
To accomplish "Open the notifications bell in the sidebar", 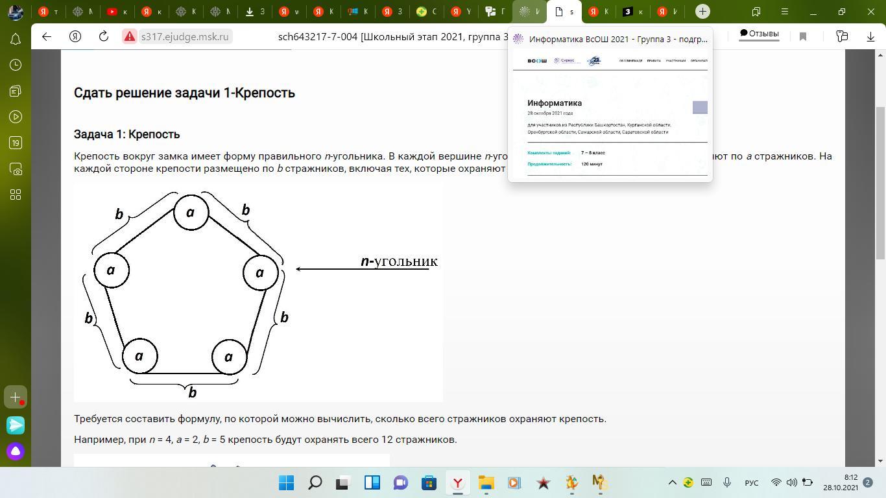I will [16, 39].
